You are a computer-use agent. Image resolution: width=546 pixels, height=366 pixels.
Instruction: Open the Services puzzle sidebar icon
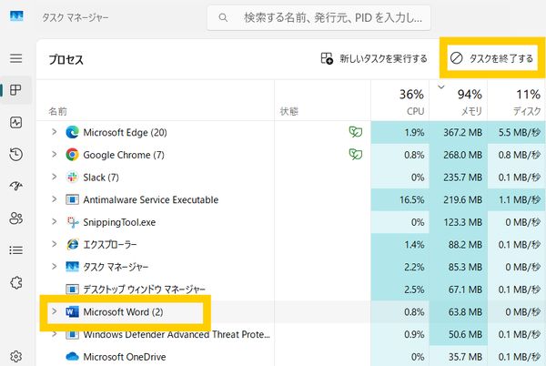(x=16, y=282)
